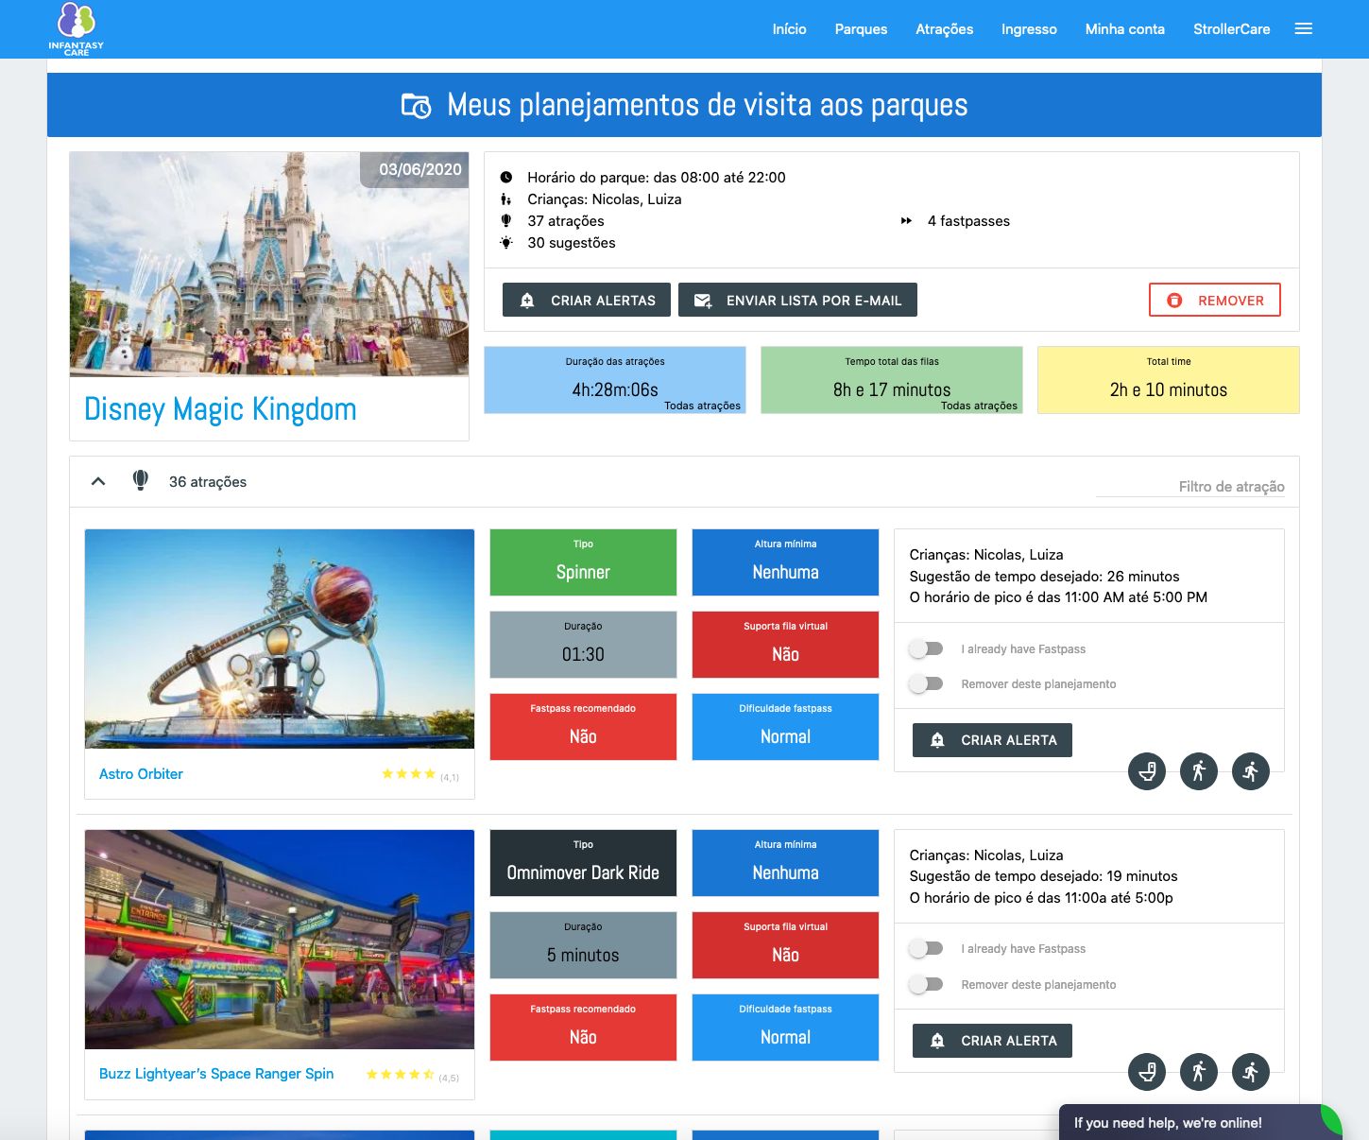Click the toilet icon for Astro Orbiter
Screen dimensions: 1369x1140
click(x=1147, y=771)
